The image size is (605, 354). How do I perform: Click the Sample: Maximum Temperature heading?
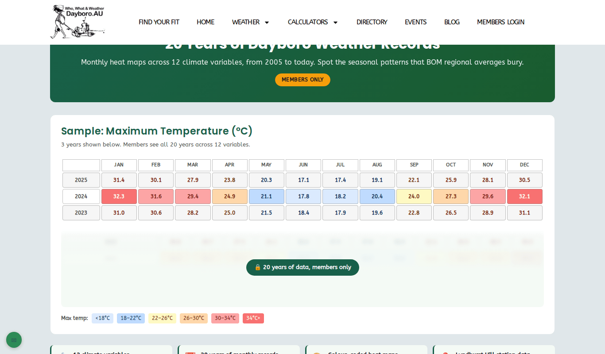[x=157, y=131]
